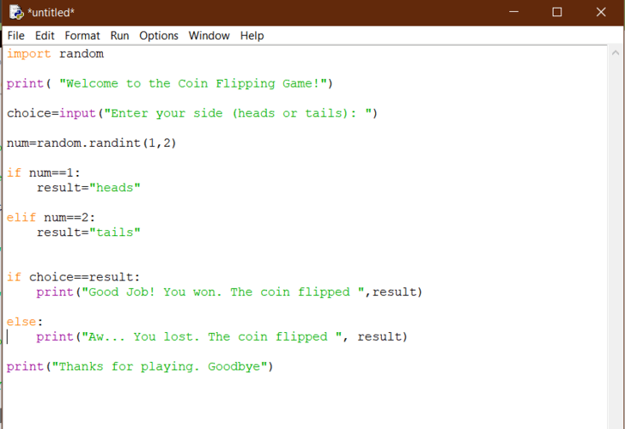
Task: Click the 'if num==1:' line
Action: (44, 172)
